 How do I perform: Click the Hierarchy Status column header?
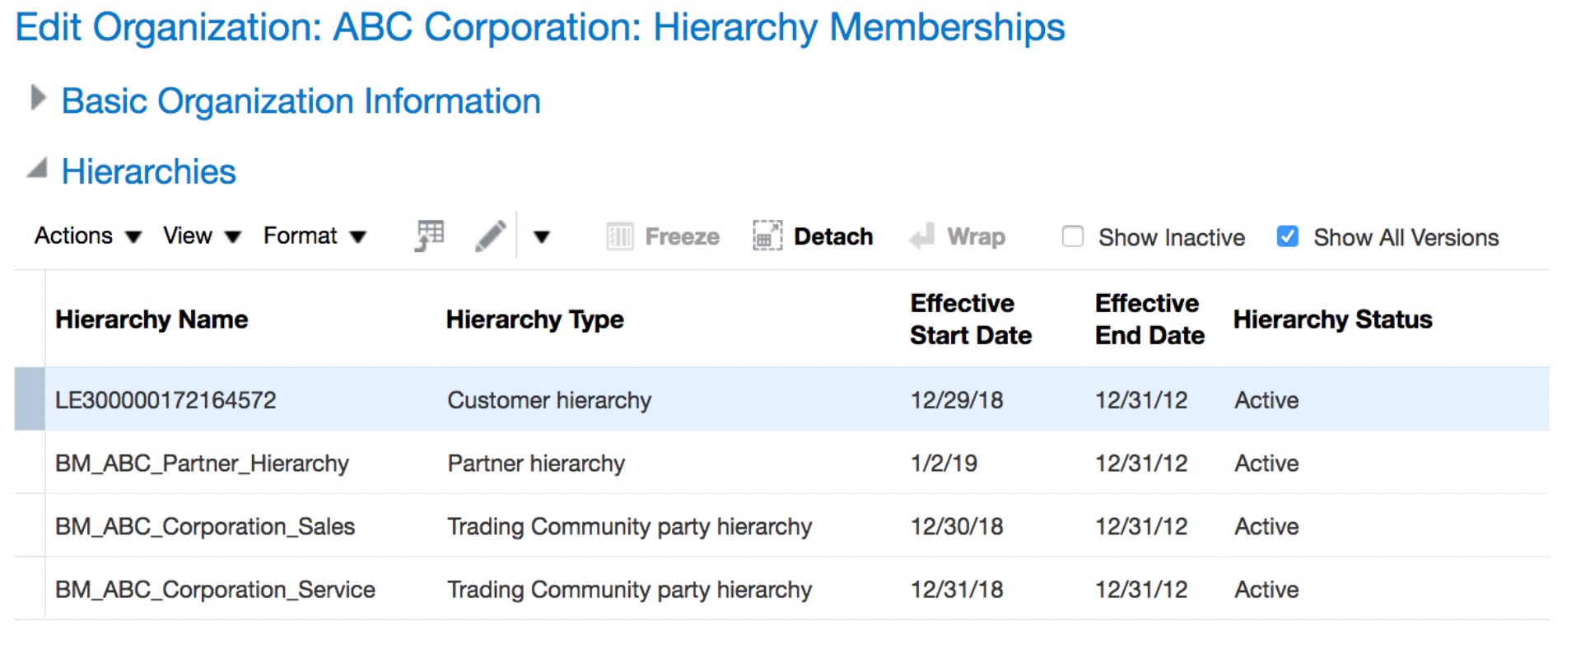pyautogui.click(x=1332, y=320)
